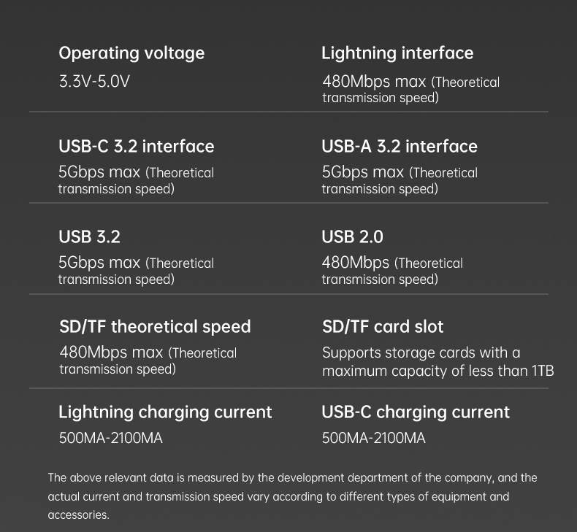Screen dimensions: 577x532
Task: Click the SD/TF theoretical speed heading
Action: [155, 326]
